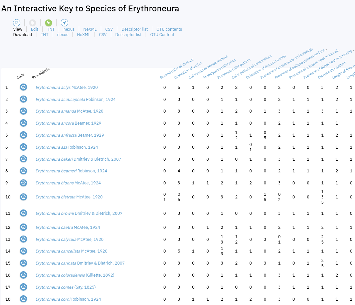Image resolution: width=355 pixels, height=305 pixels.
Task: Click the green pin icon
Action: click(49, 23)
